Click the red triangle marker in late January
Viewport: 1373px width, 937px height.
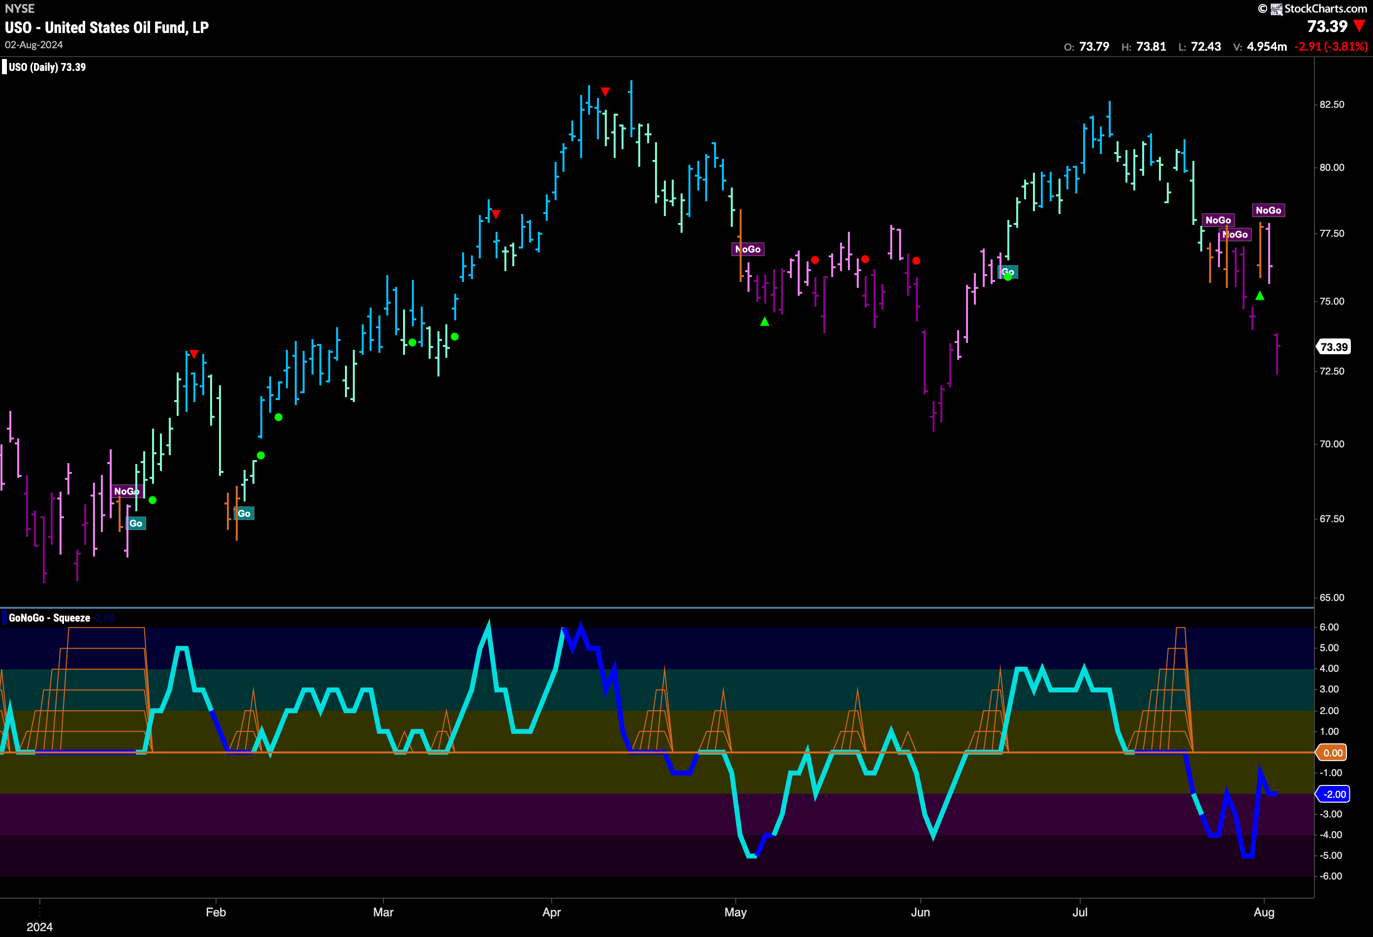point(194,354)
